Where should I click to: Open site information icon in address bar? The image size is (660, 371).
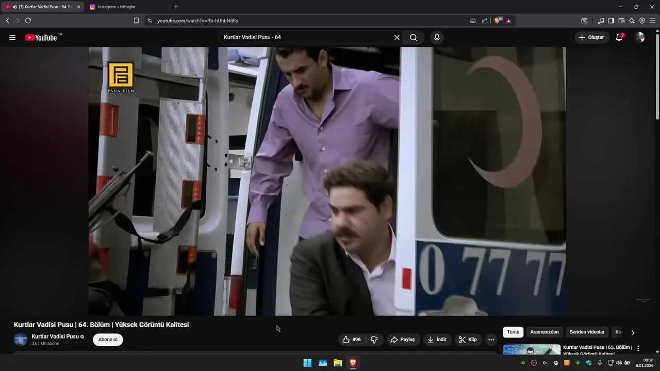[x=150, y=21]
